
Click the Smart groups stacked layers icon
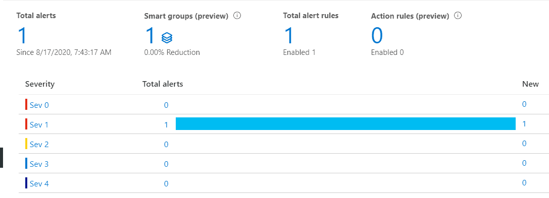pyautogui.click(x=167, y=38)
